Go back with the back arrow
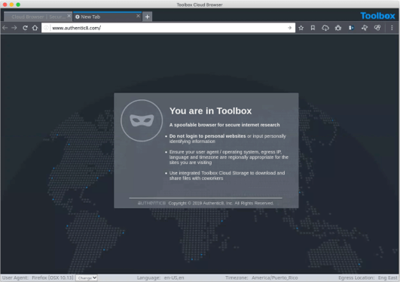Viewport: 400px width, 282px height. pos(5,28)
